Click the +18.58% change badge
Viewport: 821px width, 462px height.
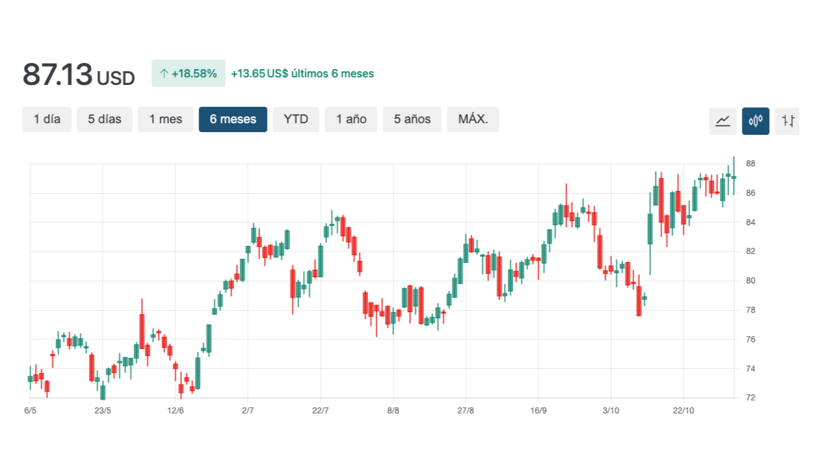point(188,73)
